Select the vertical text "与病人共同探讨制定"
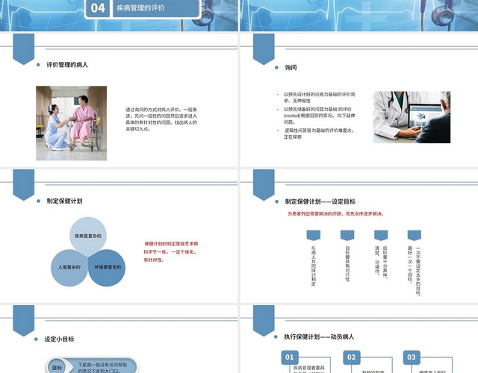 314,266
